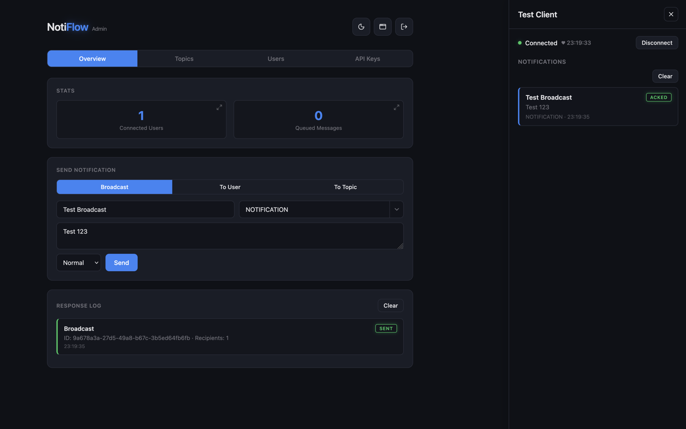This screenshot has height=429, width=686.
Task: Go to the API Keys tab
Action: pos(367,59)
